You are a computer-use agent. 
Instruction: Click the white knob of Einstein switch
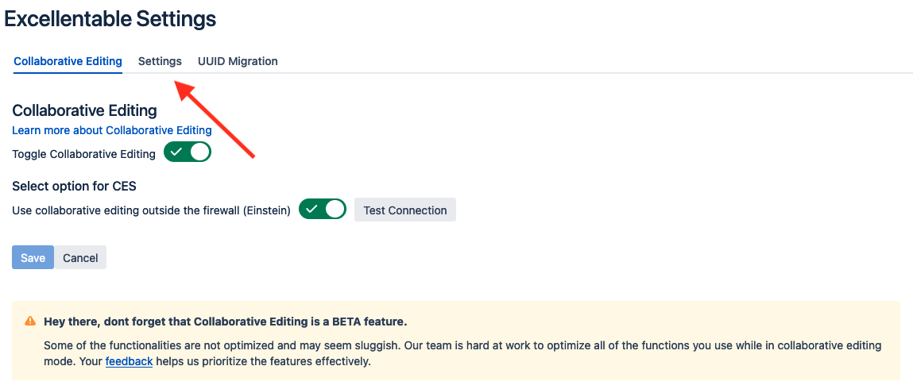point(335,210)
